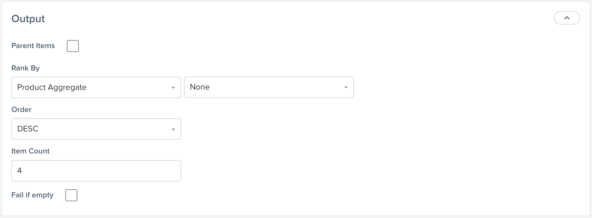Click inside the Item Count field

(96, 171)
